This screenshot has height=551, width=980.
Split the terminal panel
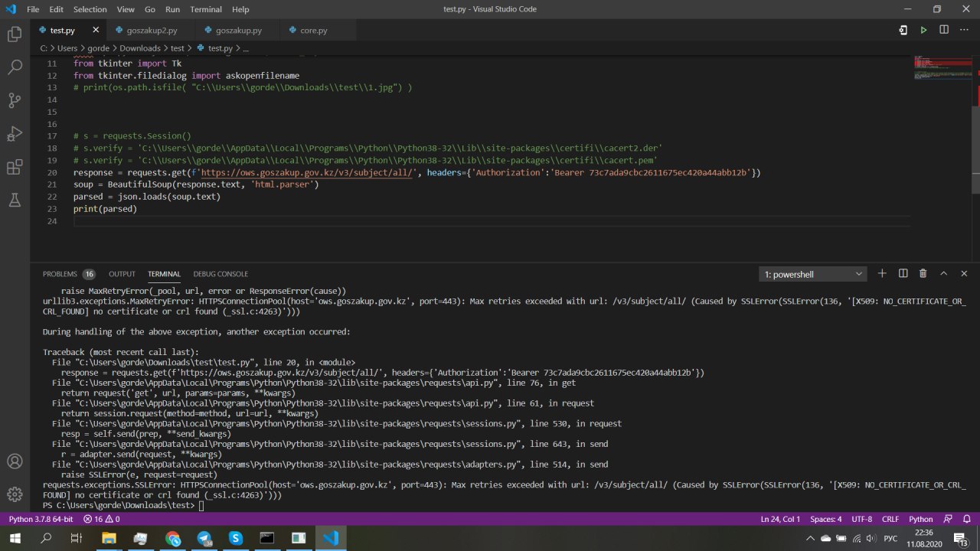[903, 273]
